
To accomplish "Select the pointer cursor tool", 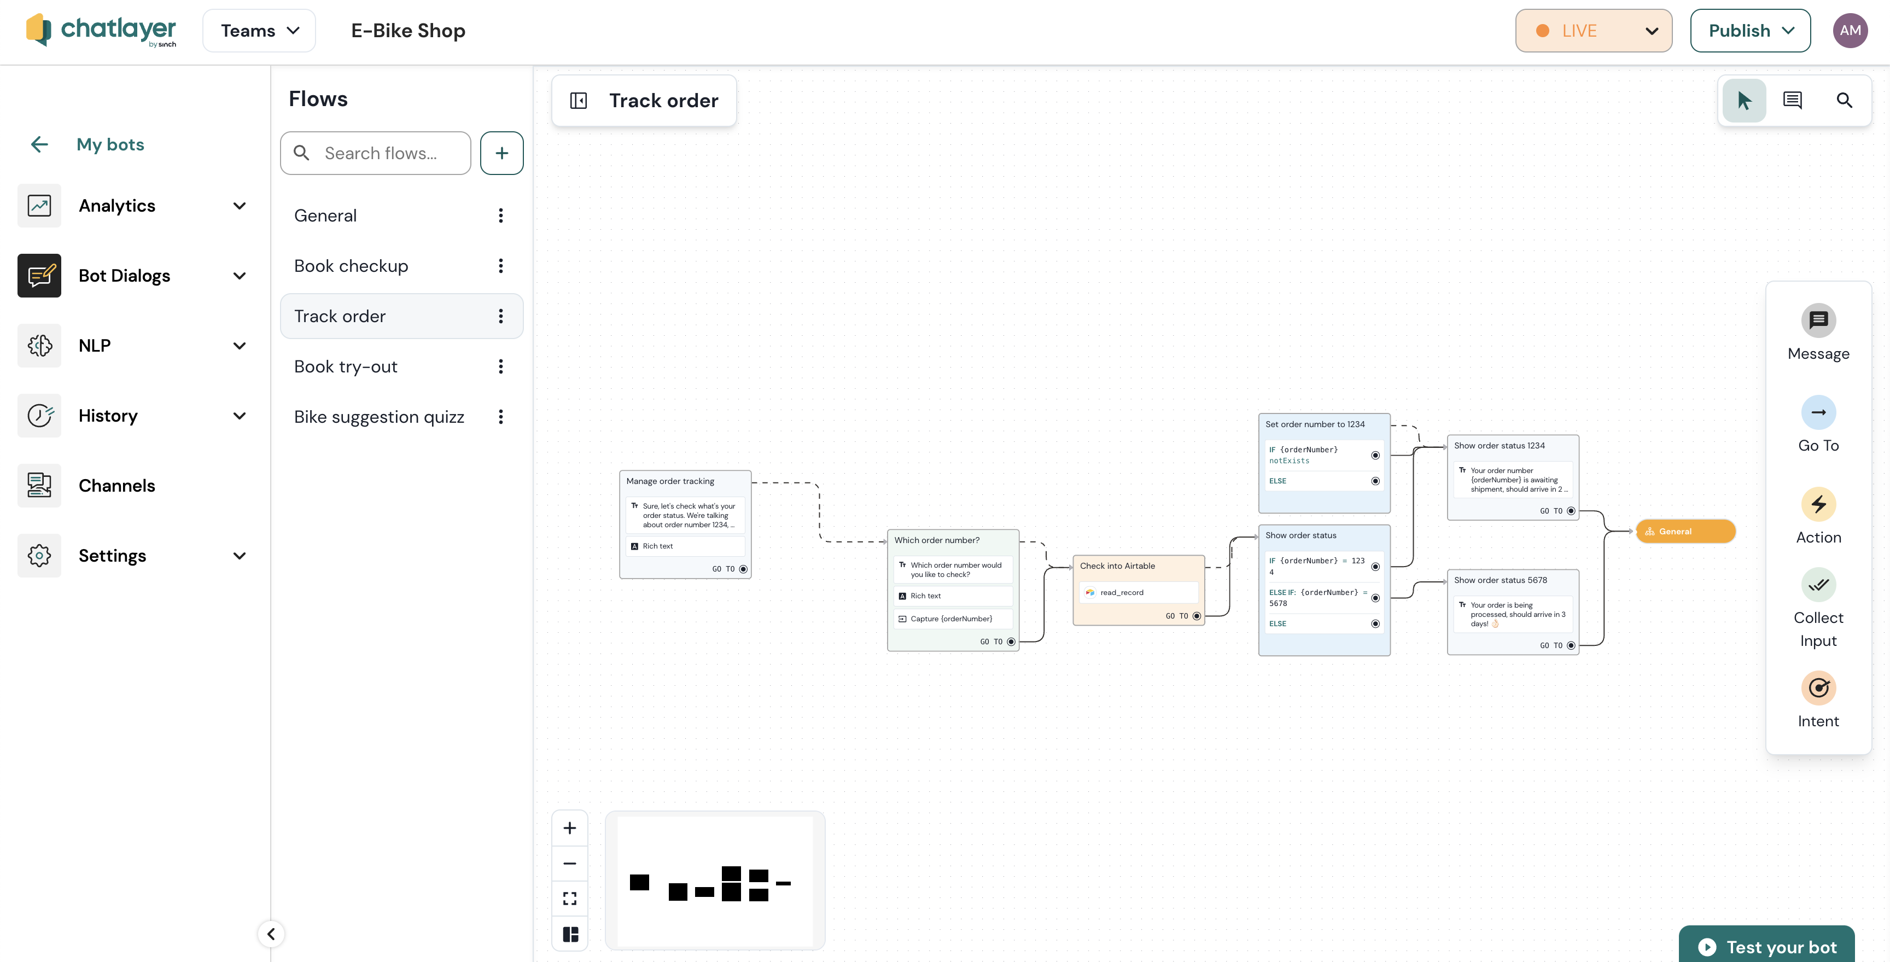I will click(x=1743, y=101).
